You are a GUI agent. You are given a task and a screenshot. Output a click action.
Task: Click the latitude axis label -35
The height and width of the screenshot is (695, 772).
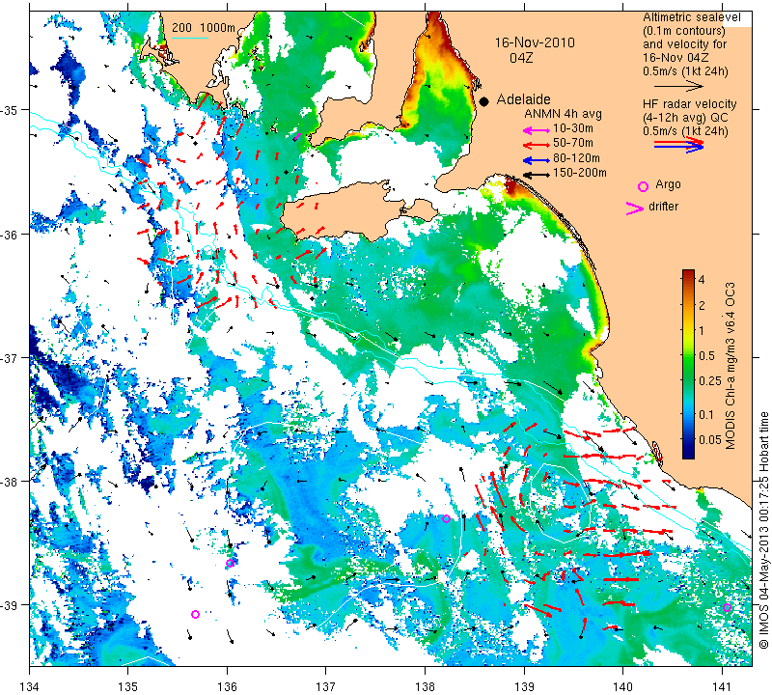coord(10,110)
